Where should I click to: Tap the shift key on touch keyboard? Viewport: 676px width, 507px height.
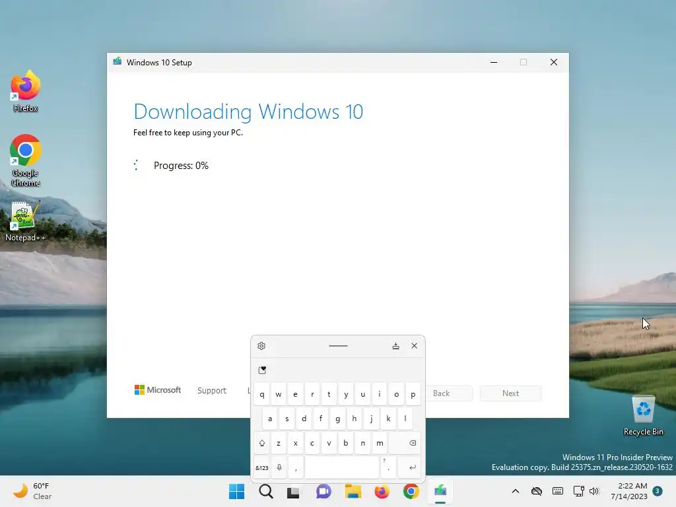point(261,443)
